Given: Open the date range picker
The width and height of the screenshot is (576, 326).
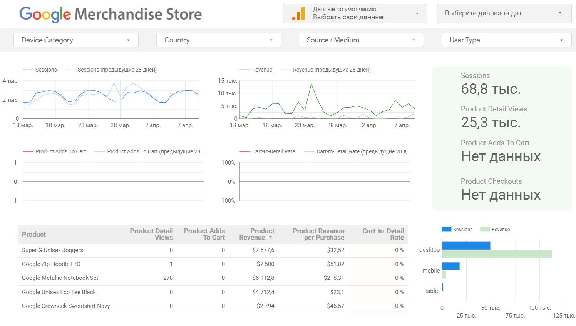Looking at the screenshot, I should pos(504,13).
